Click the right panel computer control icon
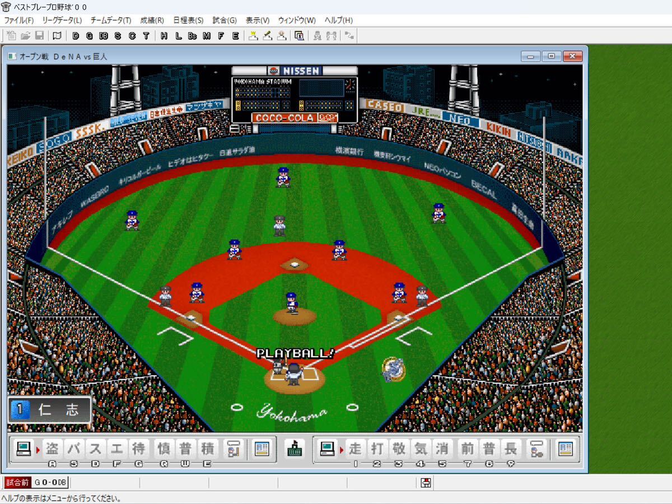 (327, 449)
